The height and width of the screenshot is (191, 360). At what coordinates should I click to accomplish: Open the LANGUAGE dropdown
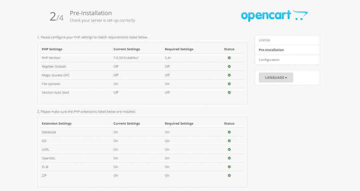coord(276,78)
